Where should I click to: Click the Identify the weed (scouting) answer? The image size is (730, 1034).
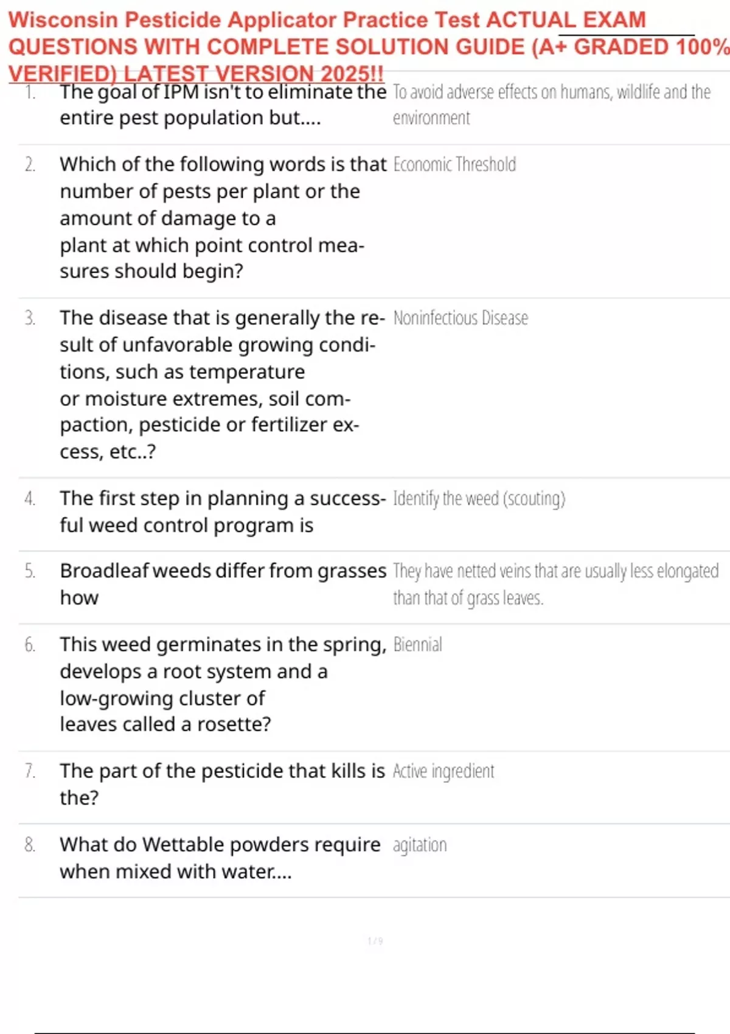479,498
